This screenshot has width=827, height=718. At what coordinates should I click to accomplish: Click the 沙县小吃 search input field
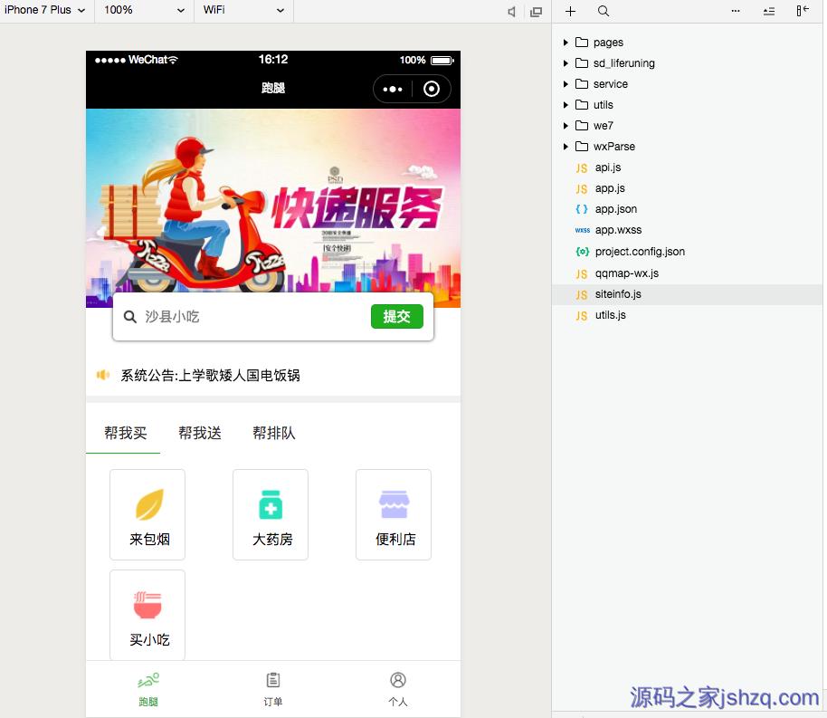pyautogui.click(x=253, y=317)
